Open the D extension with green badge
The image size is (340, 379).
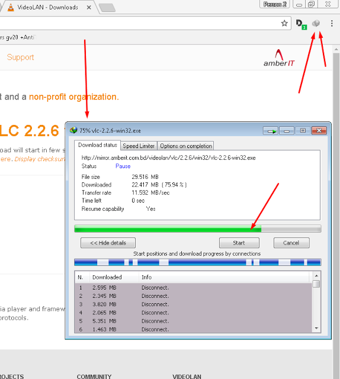point(301,24)
